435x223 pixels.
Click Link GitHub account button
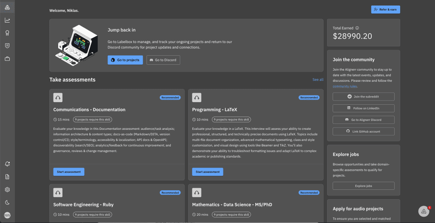[x=364, y=132]
